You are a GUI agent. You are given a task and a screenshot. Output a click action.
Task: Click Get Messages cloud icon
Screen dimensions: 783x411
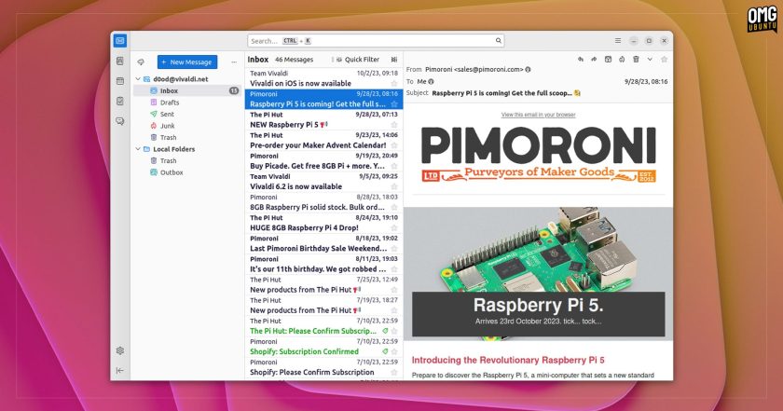tap(141, 62)
